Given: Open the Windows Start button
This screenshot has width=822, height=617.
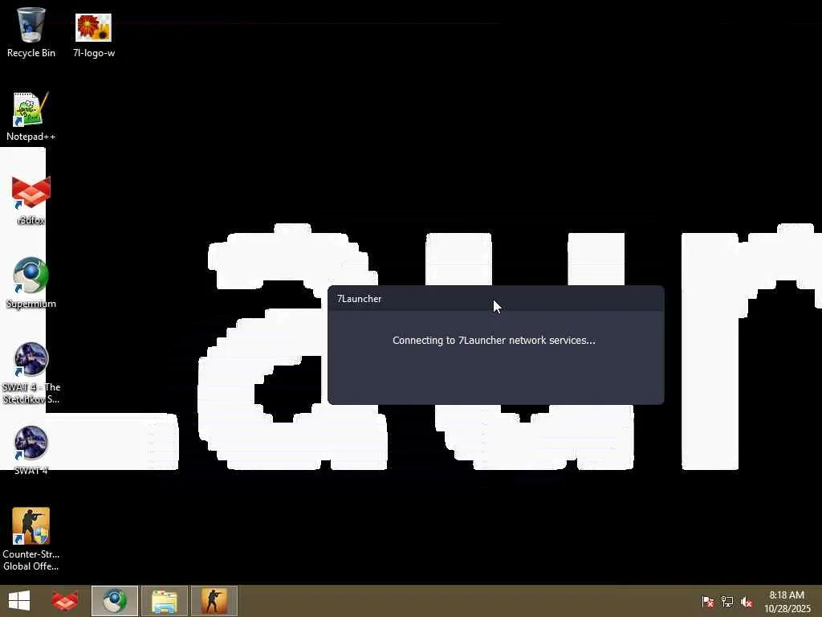Looking at the screenshot, I should click(19, 601).
